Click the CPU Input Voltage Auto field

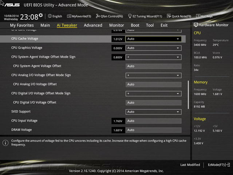coord(154,121)
